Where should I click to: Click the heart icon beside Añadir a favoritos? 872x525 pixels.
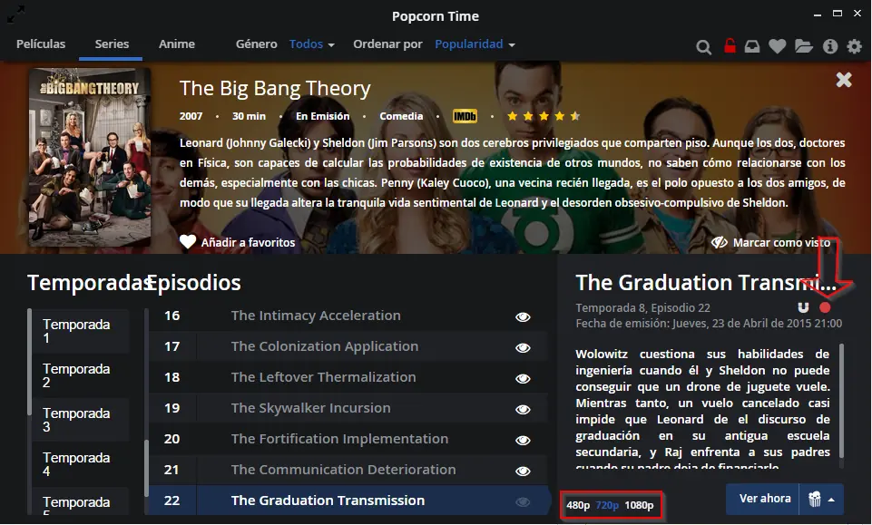[x=188, y=242]
